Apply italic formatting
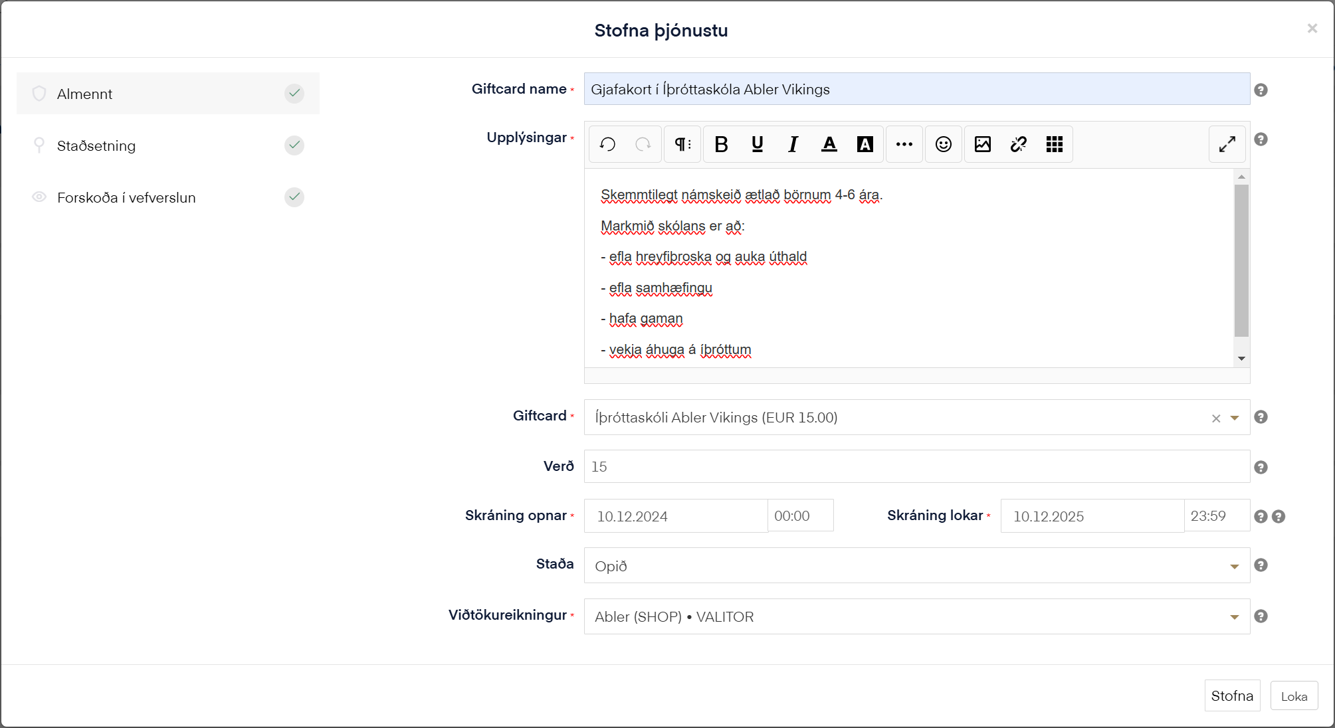Viewport: 1335px width, 728px height. pyautogui.click(x=793, y=144)
